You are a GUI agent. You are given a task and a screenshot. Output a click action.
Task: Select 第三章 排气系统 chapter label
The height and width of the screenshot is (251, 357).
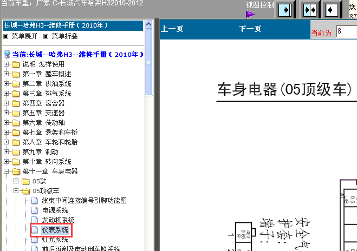pyautogui.click(x=47, y=94)
